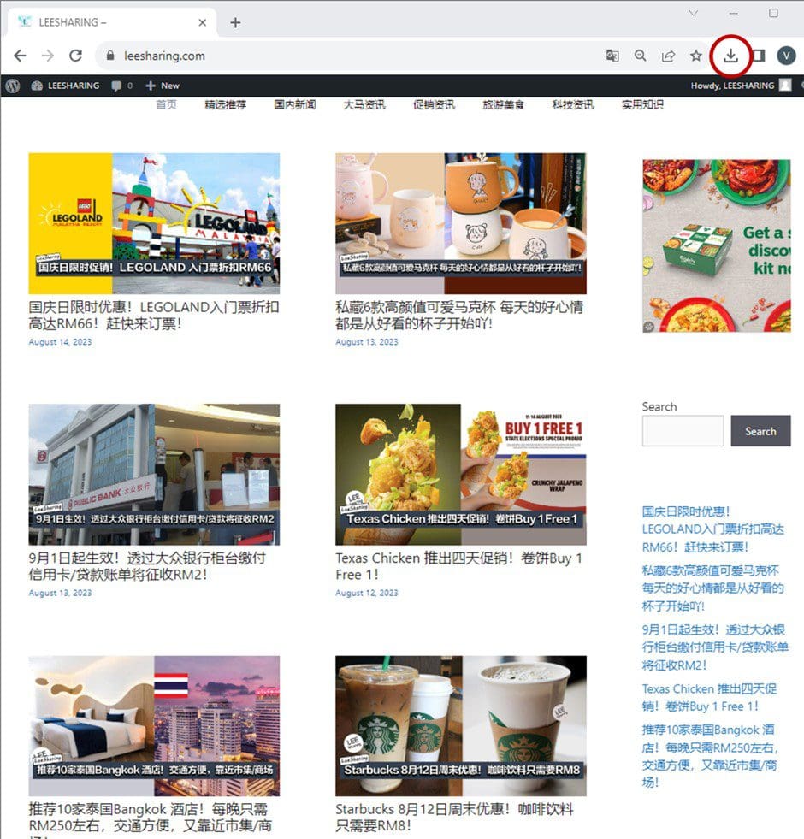Close the LEESHARING browser tab
Image resolution: width=804 pixels, height=839 pixels.
(x=203, y=22)
